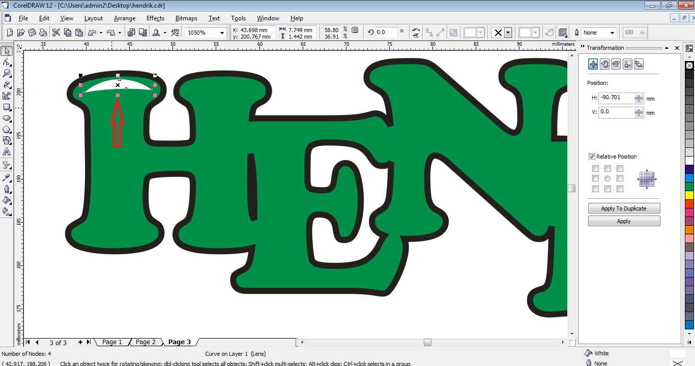Open the zoom level 1050% dropdown
Image resolution: width=695 pixels, height=366 pixels.
[x=222, y=33]
